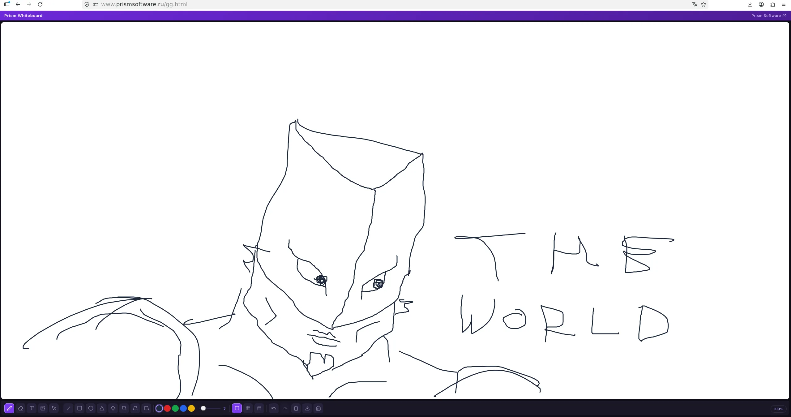Open the Insert Image tool
The image size is (791, 417).
pos(43,408)
